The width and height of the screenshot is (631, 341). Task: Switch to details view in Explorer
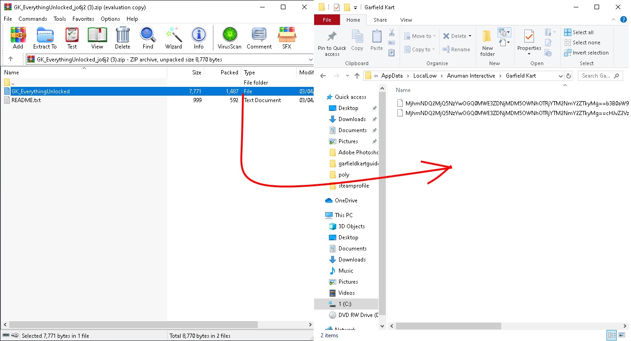click(x=612, y=335)
